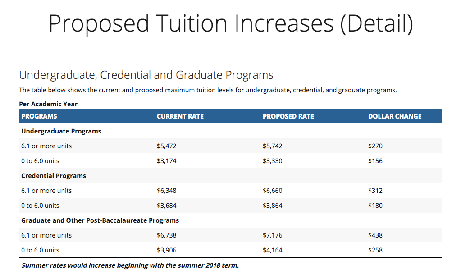Select the $6,660 proposed rate value

tap(273, 191)
